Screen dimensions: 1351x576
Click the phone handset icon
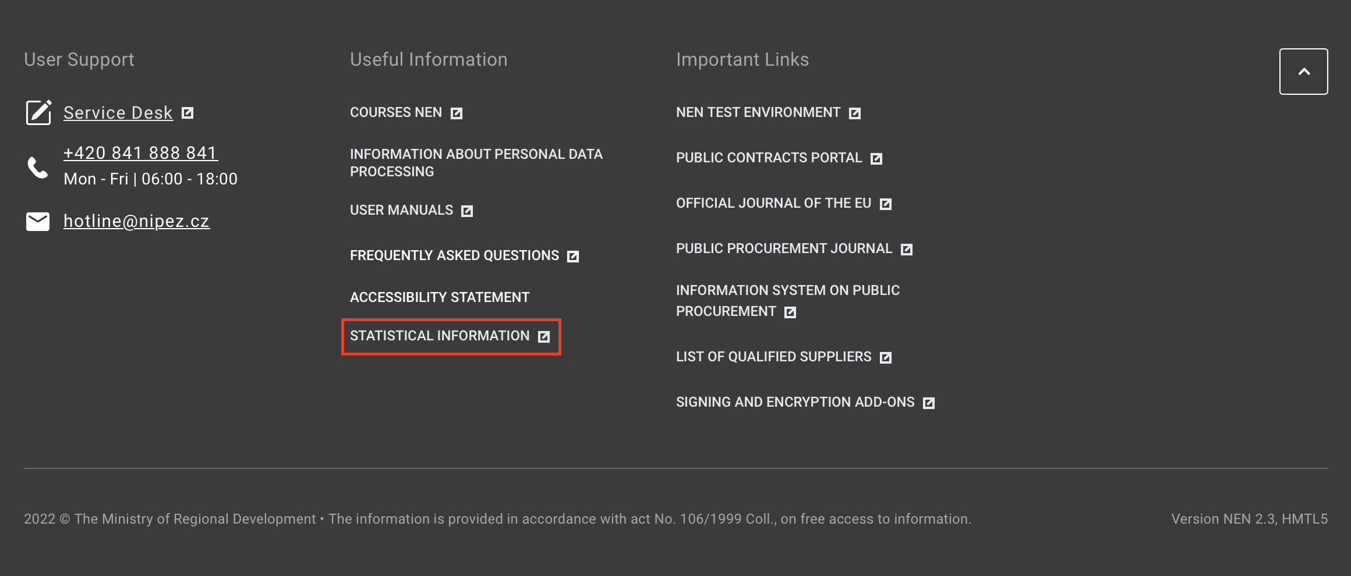point(38,167)
